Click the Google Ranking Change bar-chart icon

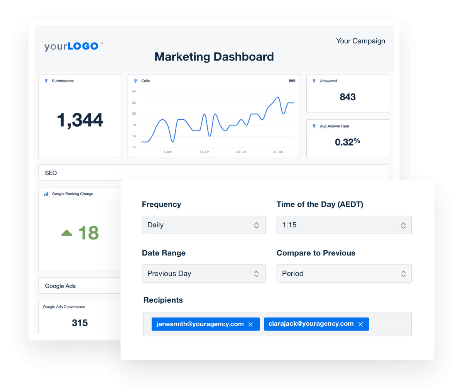[x=46, y=194]
